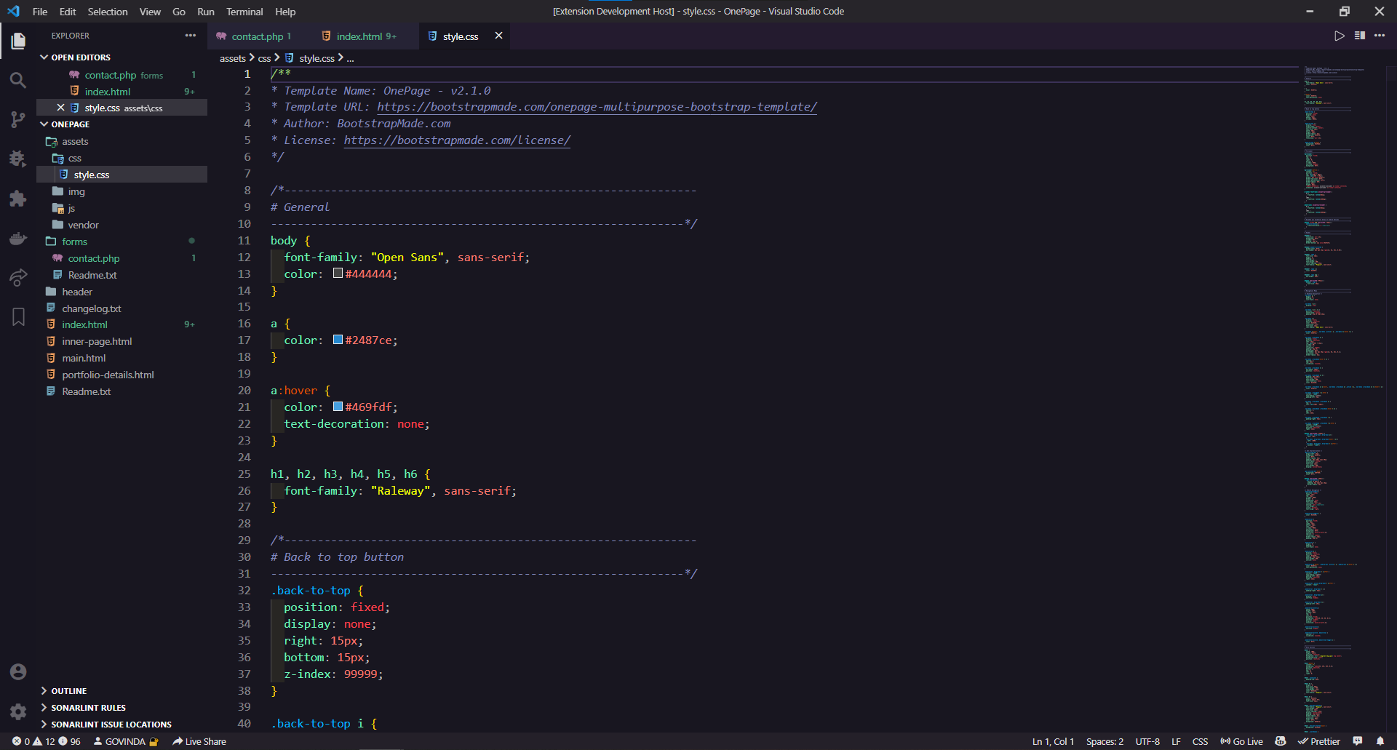This screenshot has width=1397, height=750.
Task: Collapse the ONEPAGE folder section
Action: pyautogui.click(x=122, y=124)
